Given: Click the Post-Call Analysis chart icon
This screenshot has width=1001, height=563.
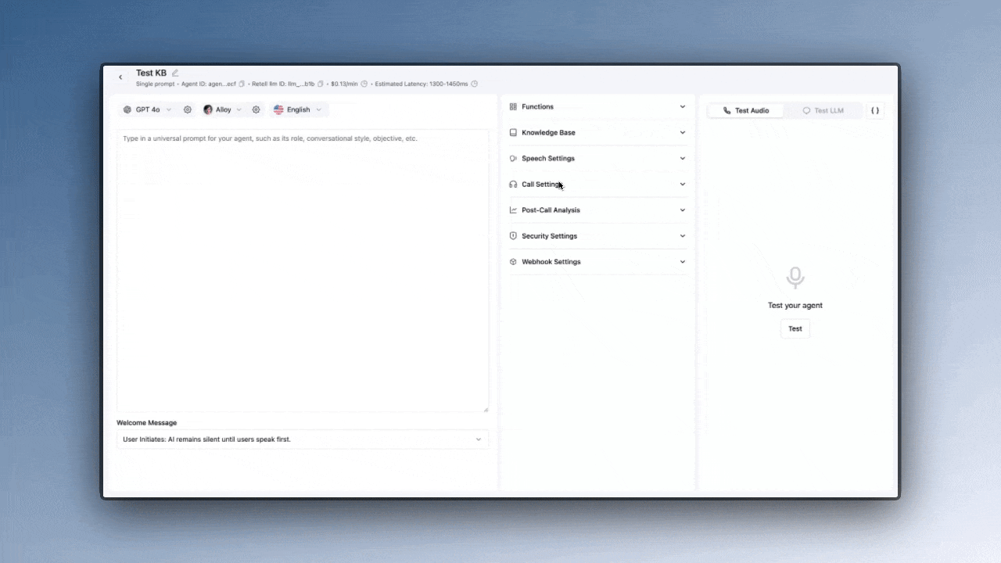Looking at the screenshot, I should point(513,210).
